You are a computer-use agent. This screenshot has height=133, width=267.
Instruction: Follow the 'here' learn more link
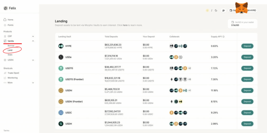point(125,25)
